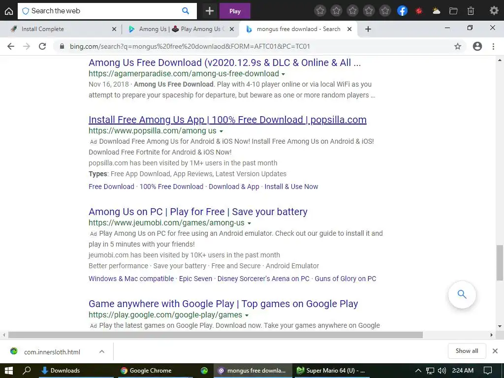Open the taskbar search icon
Screen dimensions: 504x378
pyautogui.click(x=27, y=370)
